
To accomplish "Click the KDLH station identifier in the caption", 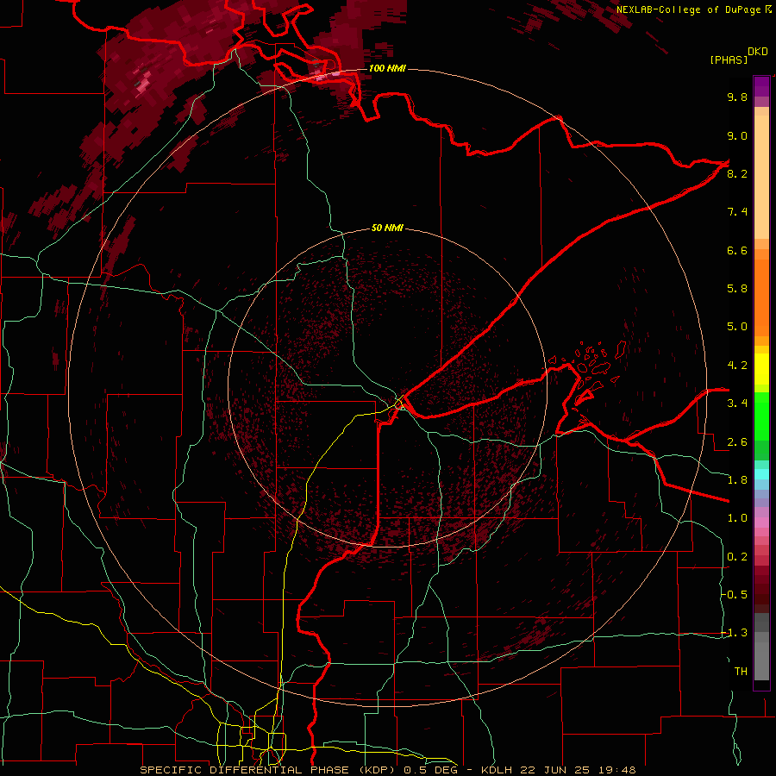I will click(497, 770).
